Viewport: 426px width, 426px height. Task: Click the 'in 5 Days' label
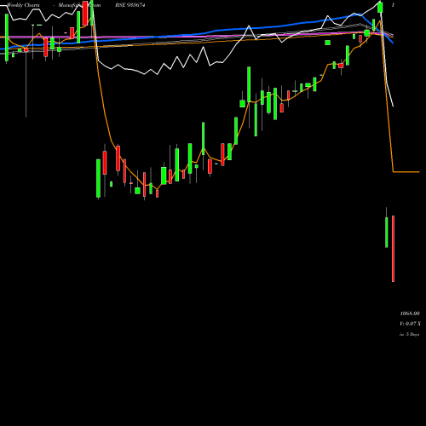[x=410, y=335]
